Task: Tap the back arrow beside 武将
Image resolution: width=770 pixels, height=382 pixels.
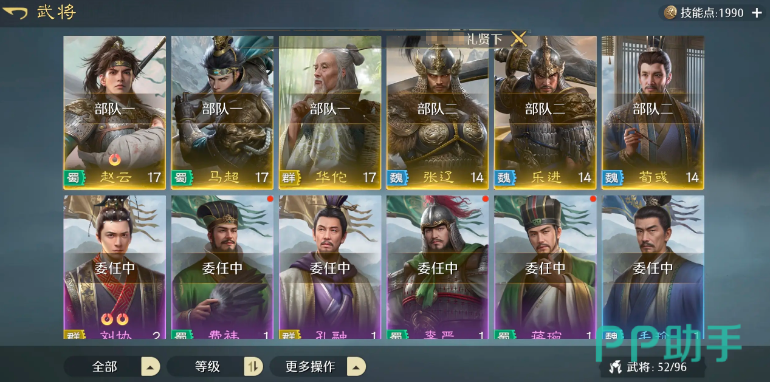Action: tap(15, 13)
